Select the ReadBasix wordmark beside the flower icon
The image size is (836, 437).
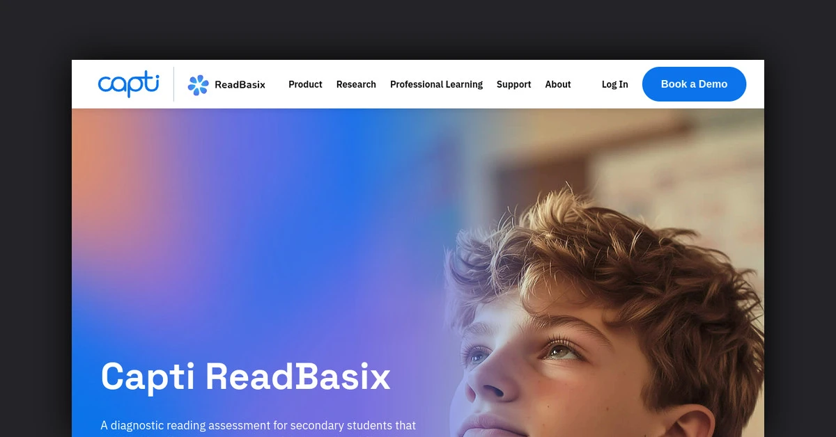[240, 85]
